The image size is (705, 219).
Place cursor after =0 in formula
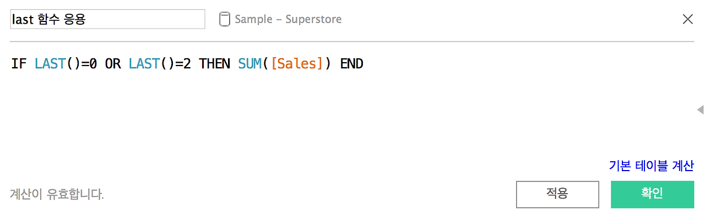click(97, 64)
